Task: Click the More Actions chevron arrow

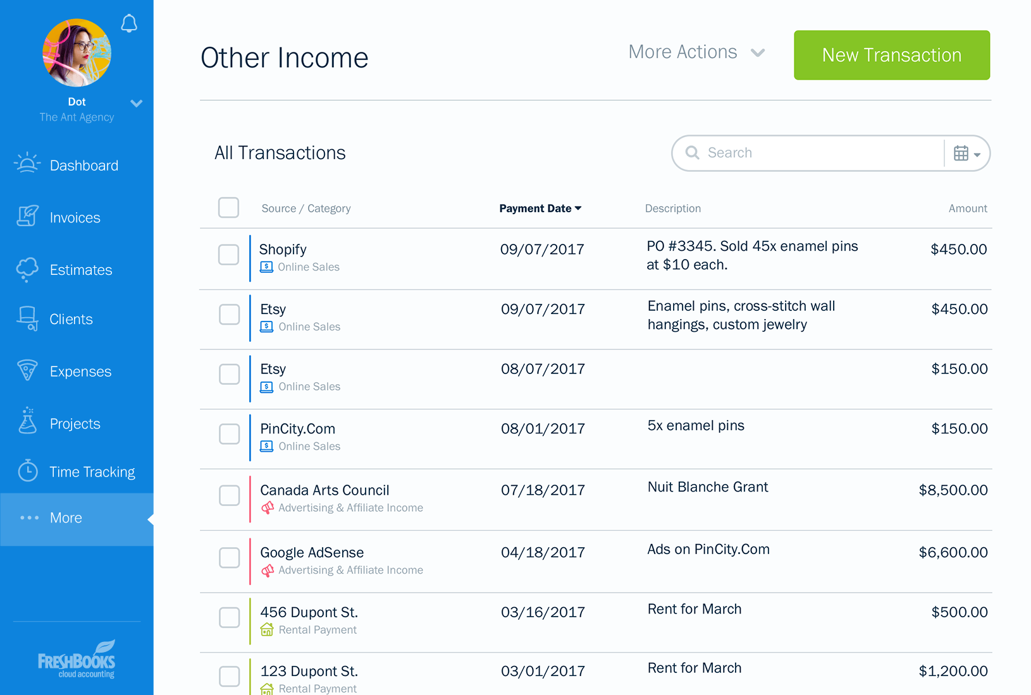Action: point(758,53)
